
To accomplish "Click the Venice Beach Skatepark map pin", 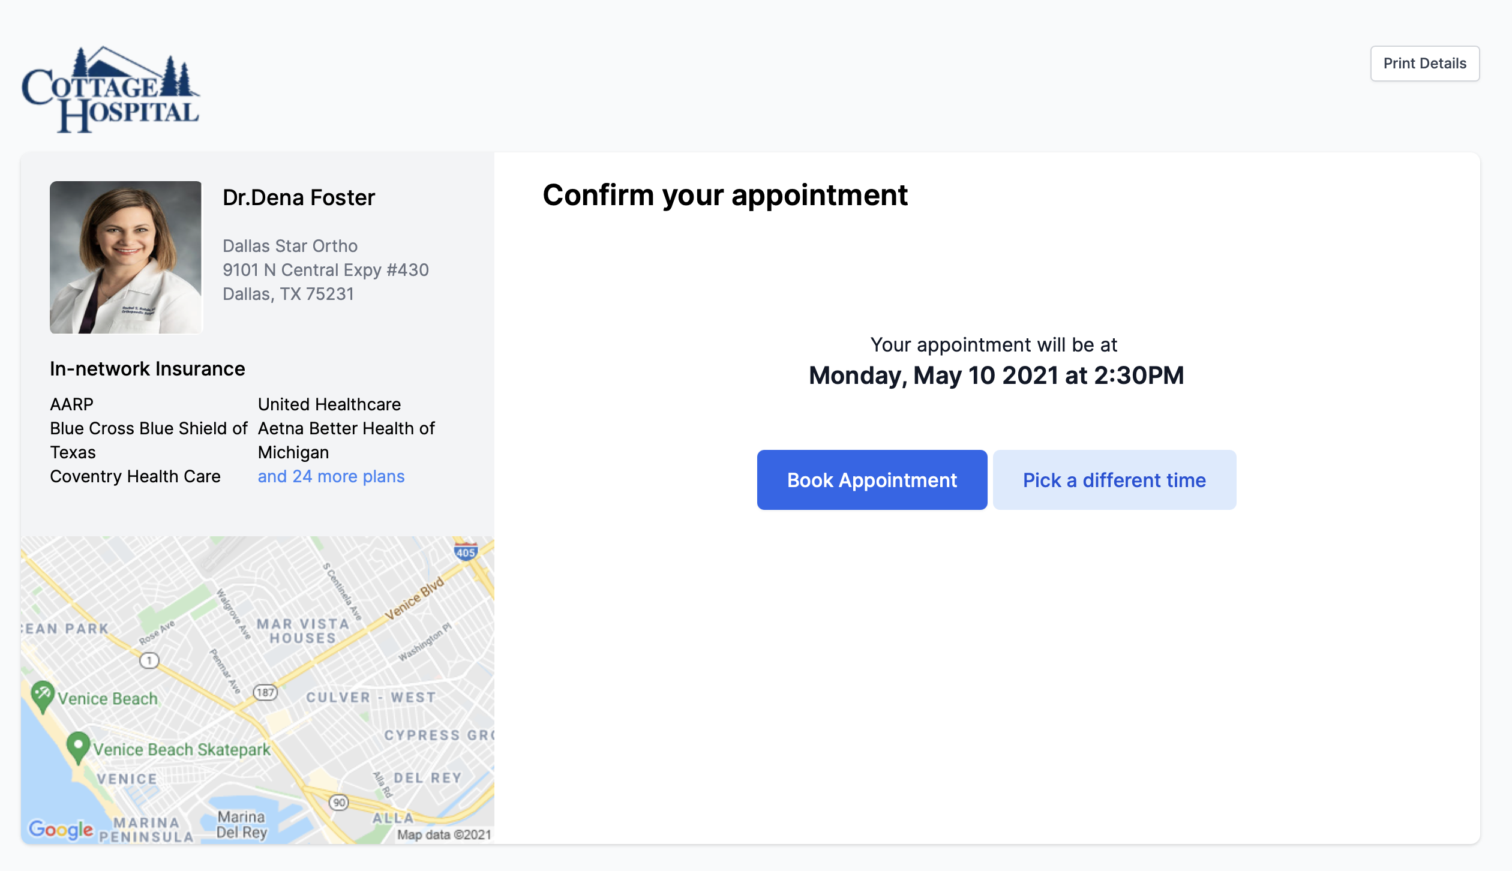I will click(78, 747).
